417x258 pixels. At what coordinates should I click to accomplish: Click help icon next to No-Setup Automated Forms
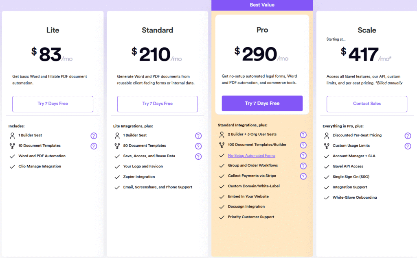(303, 156)
